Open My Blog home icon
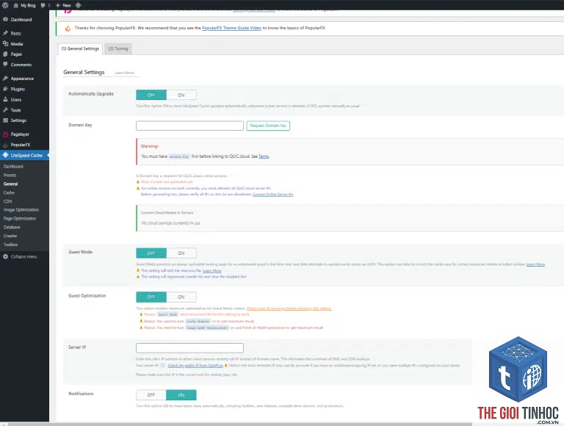 [x=16, y=5]
